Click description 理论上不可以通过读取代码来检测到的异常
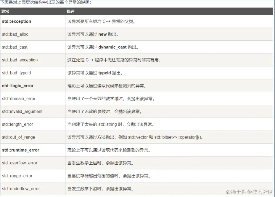275x197 pixels. 109,150
